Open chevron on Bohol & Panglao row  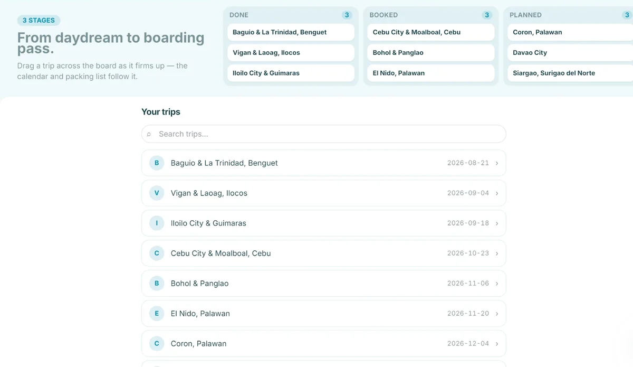[497, 284]
